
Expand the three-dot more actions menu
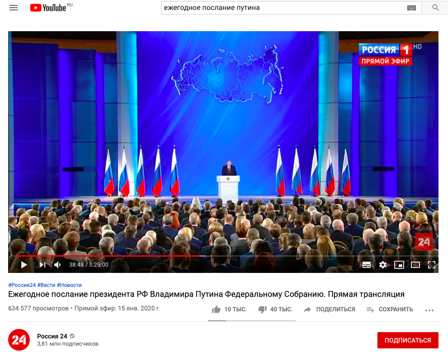[429, 310]
